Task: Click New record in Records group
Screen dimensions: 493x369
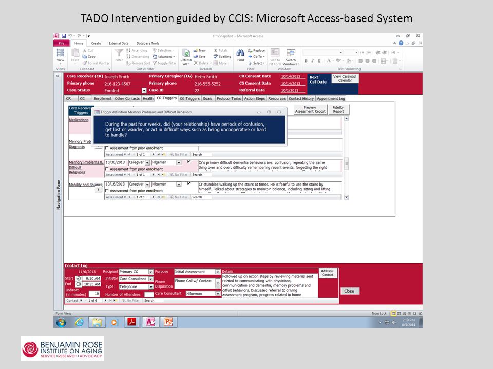Action: click(200, 50)
